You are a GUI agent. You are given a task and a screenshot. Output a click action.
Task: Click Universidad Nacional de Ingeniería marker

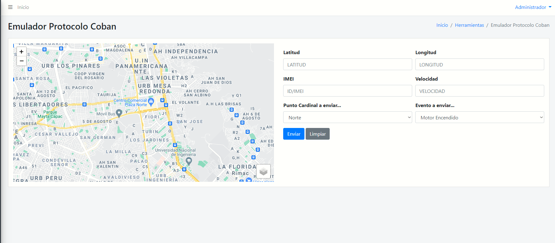189,161
